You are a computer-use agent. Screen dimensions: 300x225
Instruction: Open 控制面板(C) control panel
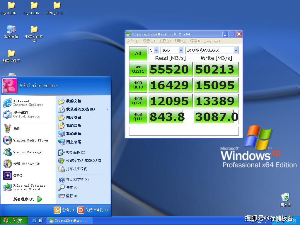(83, 152)
